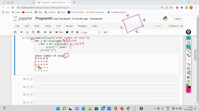
Task: Pick the cyan color swatch
Action: coord(187,85)
